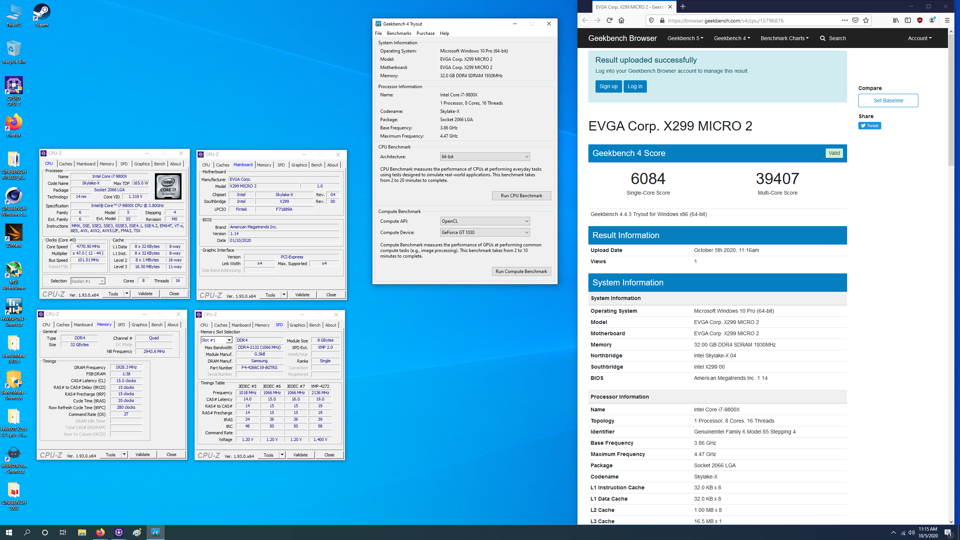This screenshot has width=960, height=540.
Task: Open the volume control in tray
Action: tap(911, 532)
